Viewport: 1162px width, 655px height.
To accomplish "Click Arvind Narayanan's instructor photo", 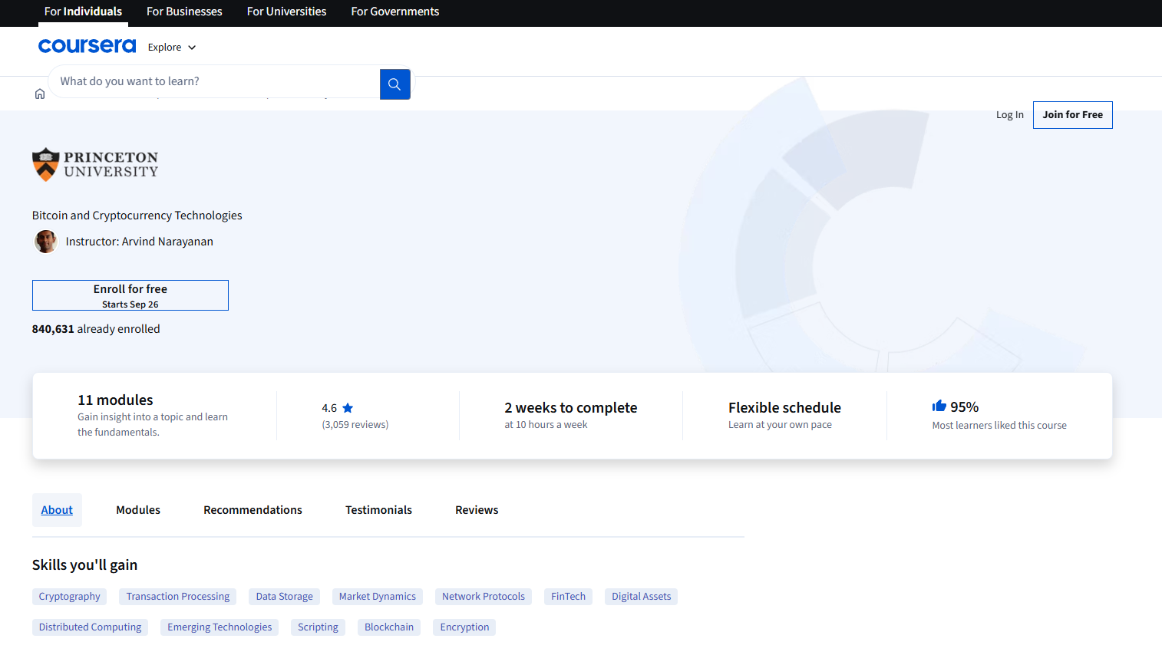I will [46, 242].
